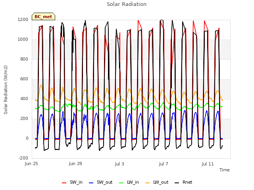The image size is (254, 190).
Task: Toggle SW_out series in legend
Action: click(x=100, y=182)
